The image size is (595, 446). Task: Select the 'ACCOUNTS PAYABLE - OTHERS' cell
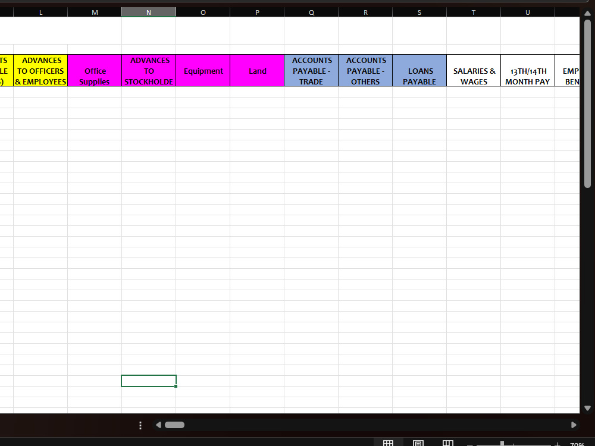point(365,71)
